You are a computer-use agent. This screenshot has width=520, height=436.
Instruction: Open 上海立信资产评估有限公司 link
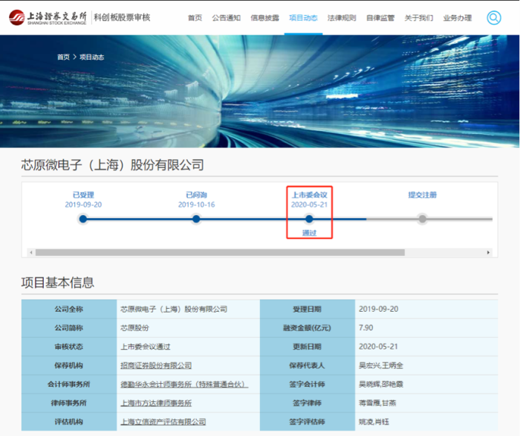[163, 422]
